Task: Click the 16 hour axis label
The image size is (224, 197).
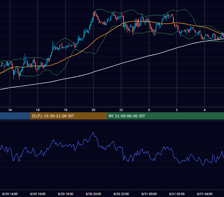Action: pos(38,110)
